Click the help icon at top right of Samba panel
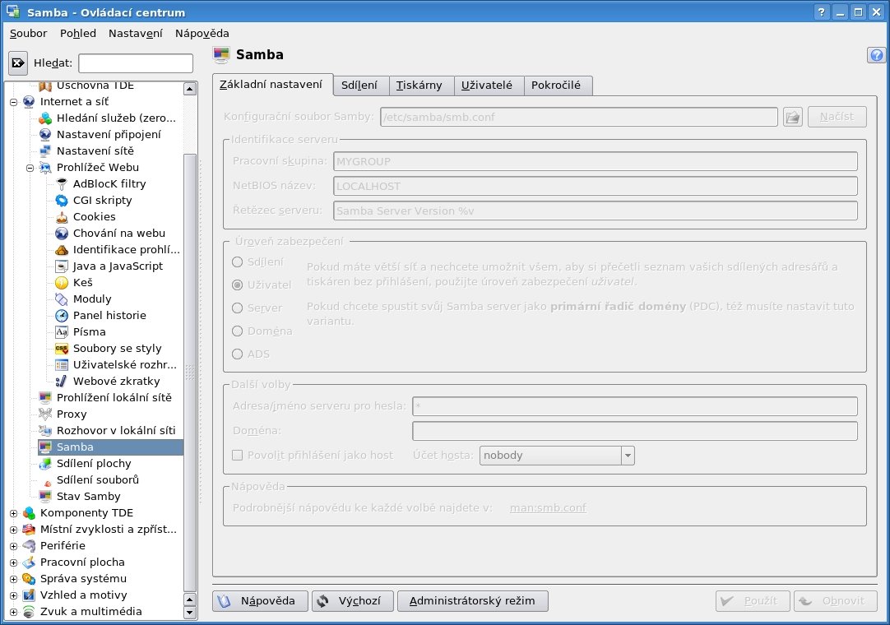The width and height of the screenshot is (890, 625). [x=876, y=55]
